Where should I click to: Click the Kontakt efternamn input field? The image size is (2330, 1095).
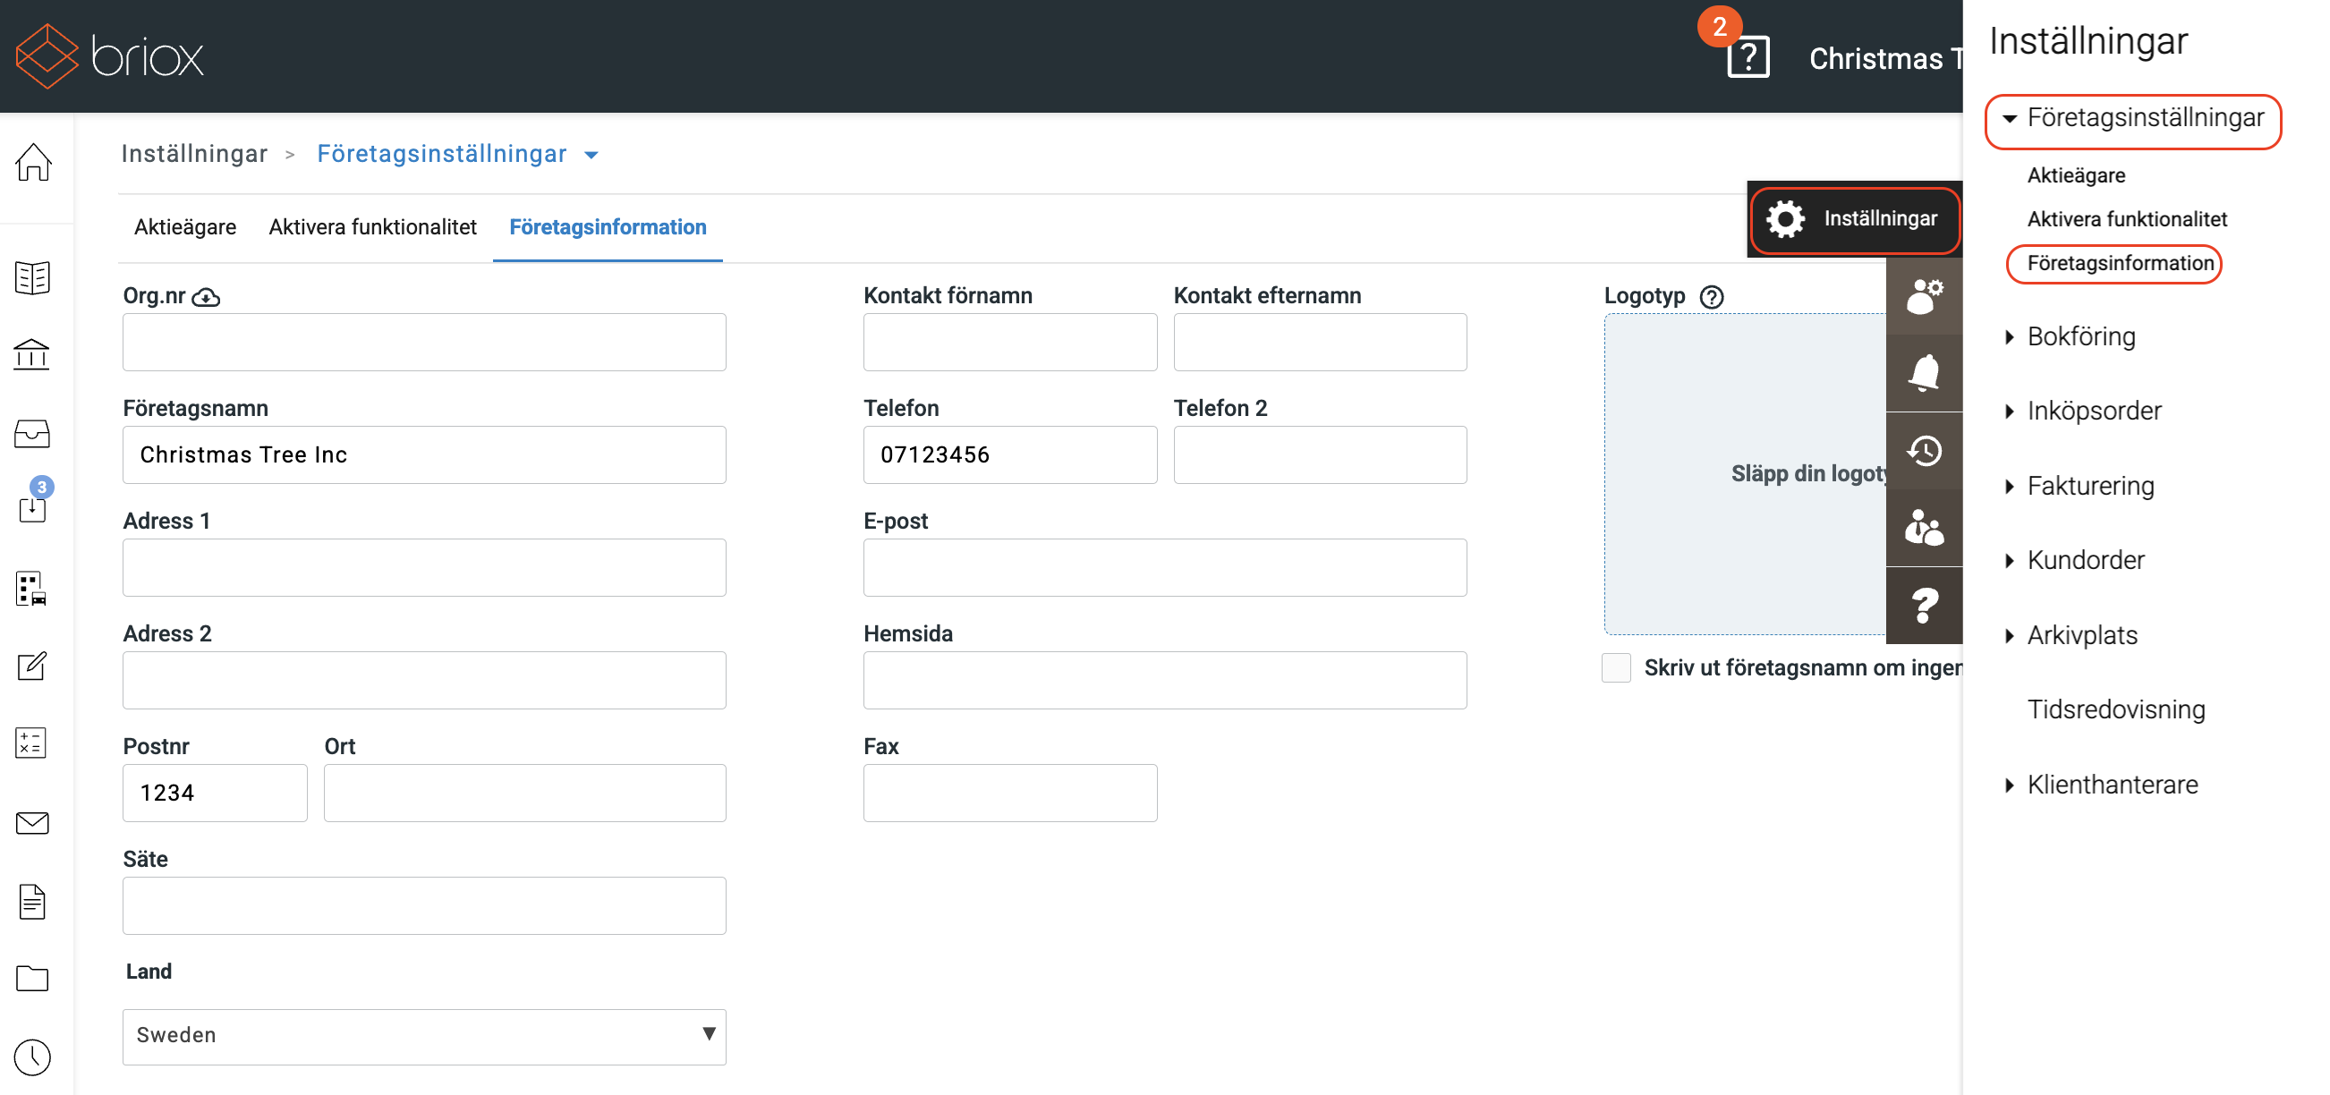tap(1321, 342)
